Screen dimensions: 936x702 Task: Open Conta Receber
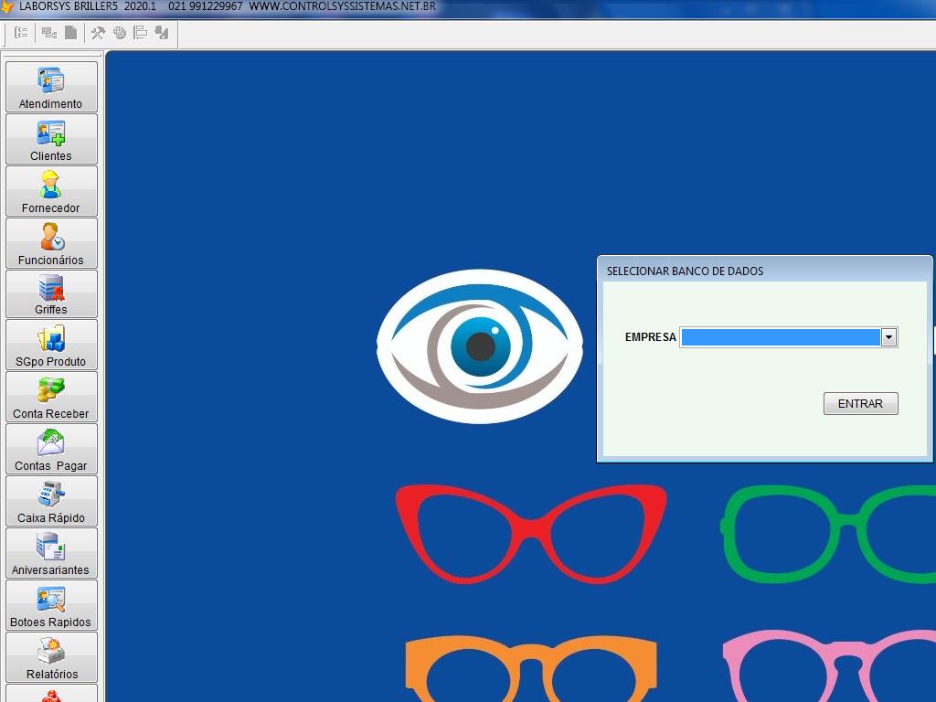[51, 397]
